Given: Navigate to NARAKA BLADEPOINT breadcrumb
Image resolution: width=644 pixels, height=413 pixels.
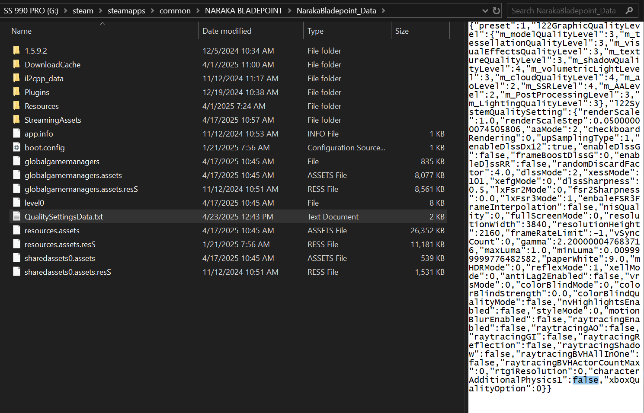Looking at the screenshot, I should 244,11.
